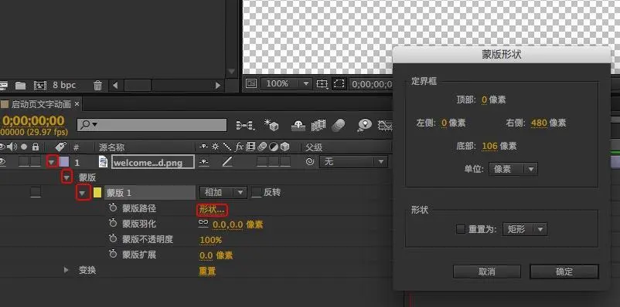The width and height of the screenshot is (620, 307).
Task: Click the 3D layer cube header icon
Action: pyautogui.click(x=284, y=147)
